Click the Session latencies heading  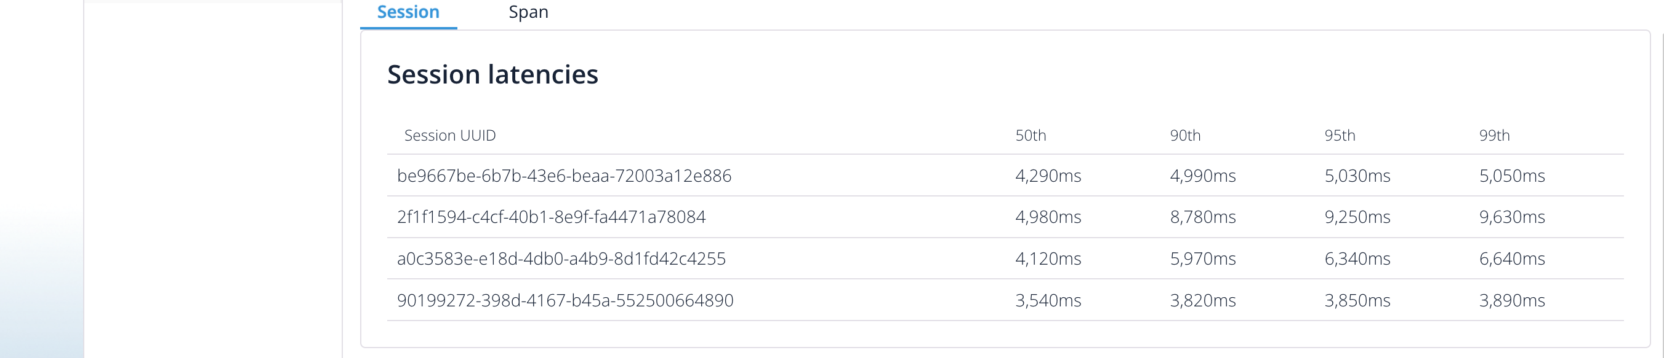click(x=493, y=75)
